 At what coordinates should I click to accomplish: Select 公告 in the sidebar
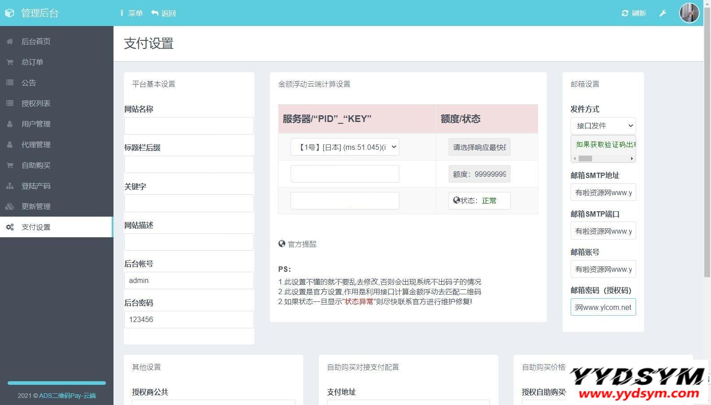tap(29, 83)
